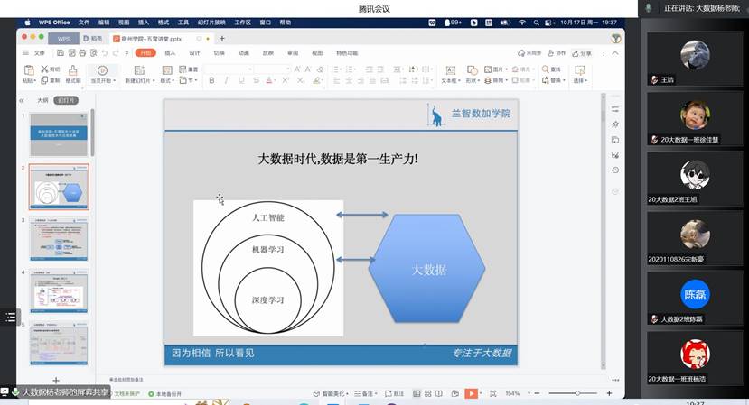Open the New Slide (新建幻灯片) dropdown
Screen dimensions: 749x405
click(x=140, y=80)
